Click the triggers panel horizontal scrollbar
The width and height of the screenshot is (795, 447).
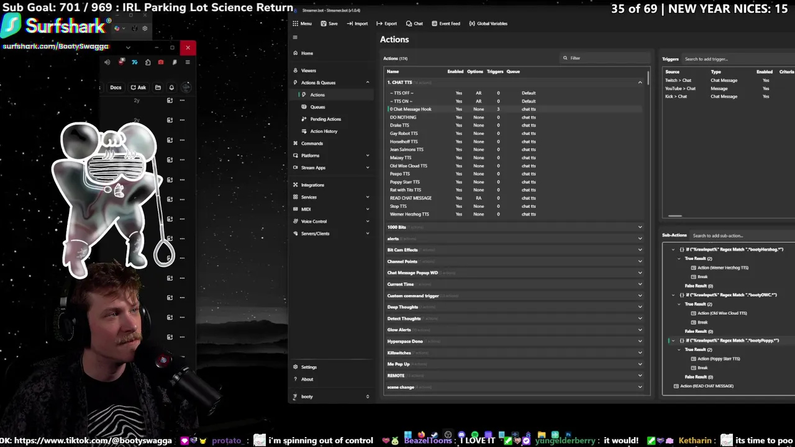click(x=675, y=216)
